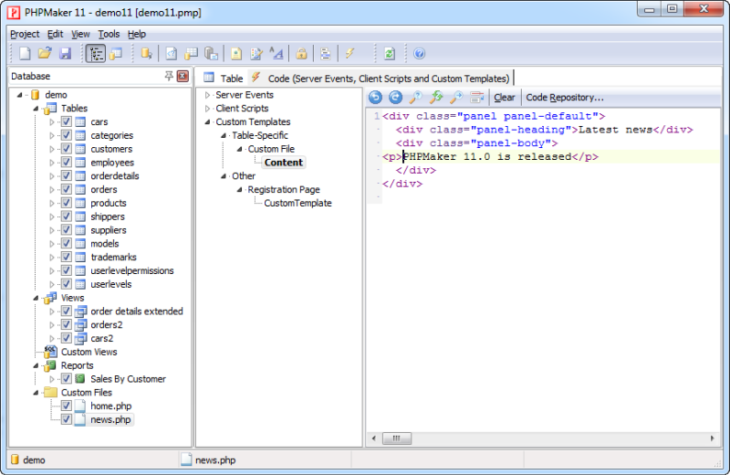Screen dimensions: 730x475
Task: Collapse the Custom Files folder node
Action: tap(36, 393)
